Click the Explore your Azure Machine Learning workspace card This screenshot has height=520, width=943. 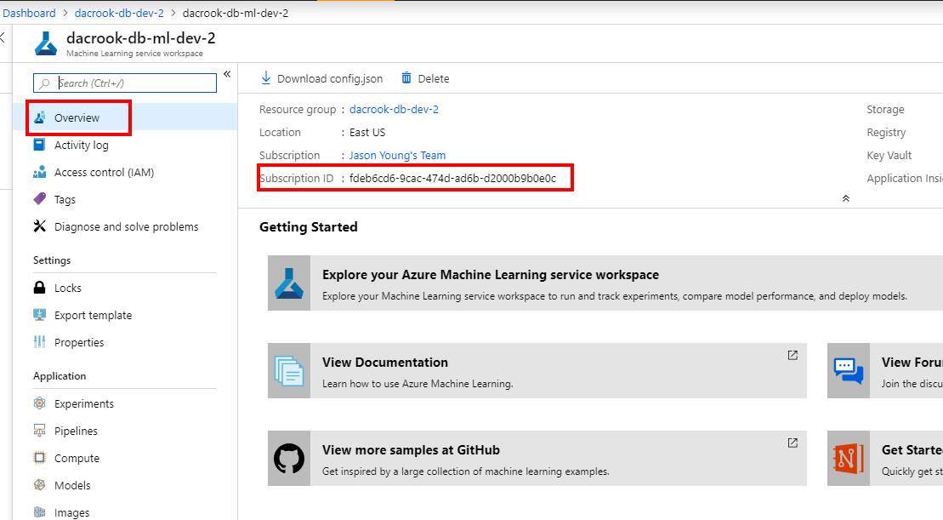[605, 283]
